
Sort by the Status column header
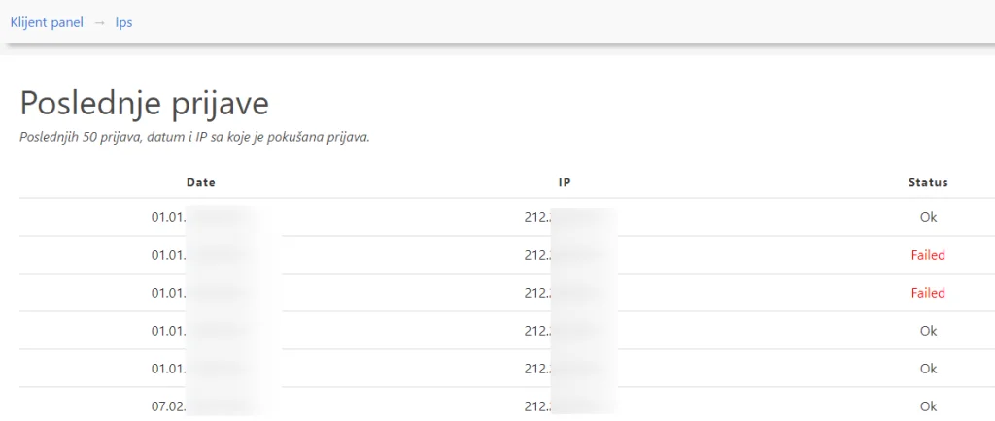click(x=928, y=183)
